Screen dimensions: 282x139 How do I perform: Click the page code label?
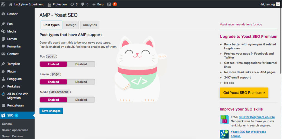[x=55, y=74]
